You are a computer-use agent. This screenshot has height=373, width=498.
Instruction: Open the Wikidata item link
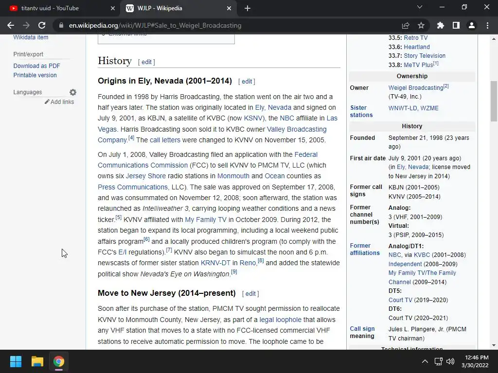[31, 37]
